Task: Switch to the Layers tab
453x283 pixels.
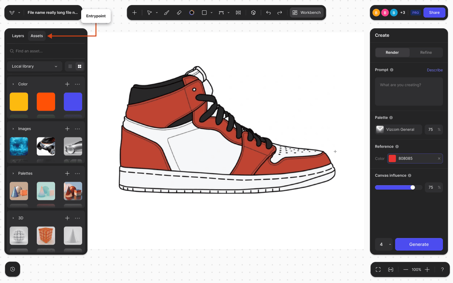Action: click(x=18, y=36)
